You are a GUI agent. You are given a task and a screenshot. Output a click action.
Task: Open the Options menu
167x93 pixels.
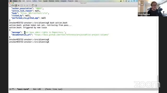(29, 1)
